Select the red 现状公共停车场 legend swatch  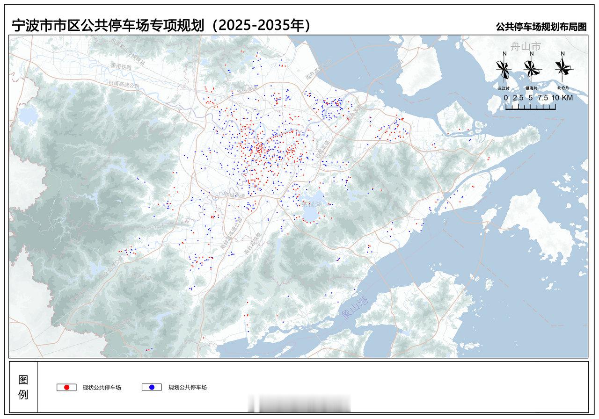[x=66, y=387]
